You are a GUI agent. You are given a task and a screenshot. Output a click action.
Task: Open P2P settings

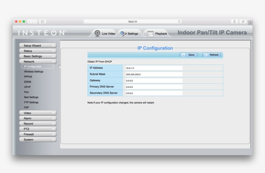pos(26,107)
